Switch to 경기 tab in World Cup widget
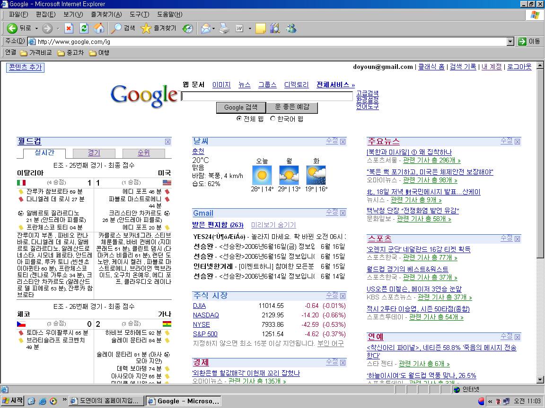Image resolution: width=545 pixels, height=408 pixels. (94, 153)
